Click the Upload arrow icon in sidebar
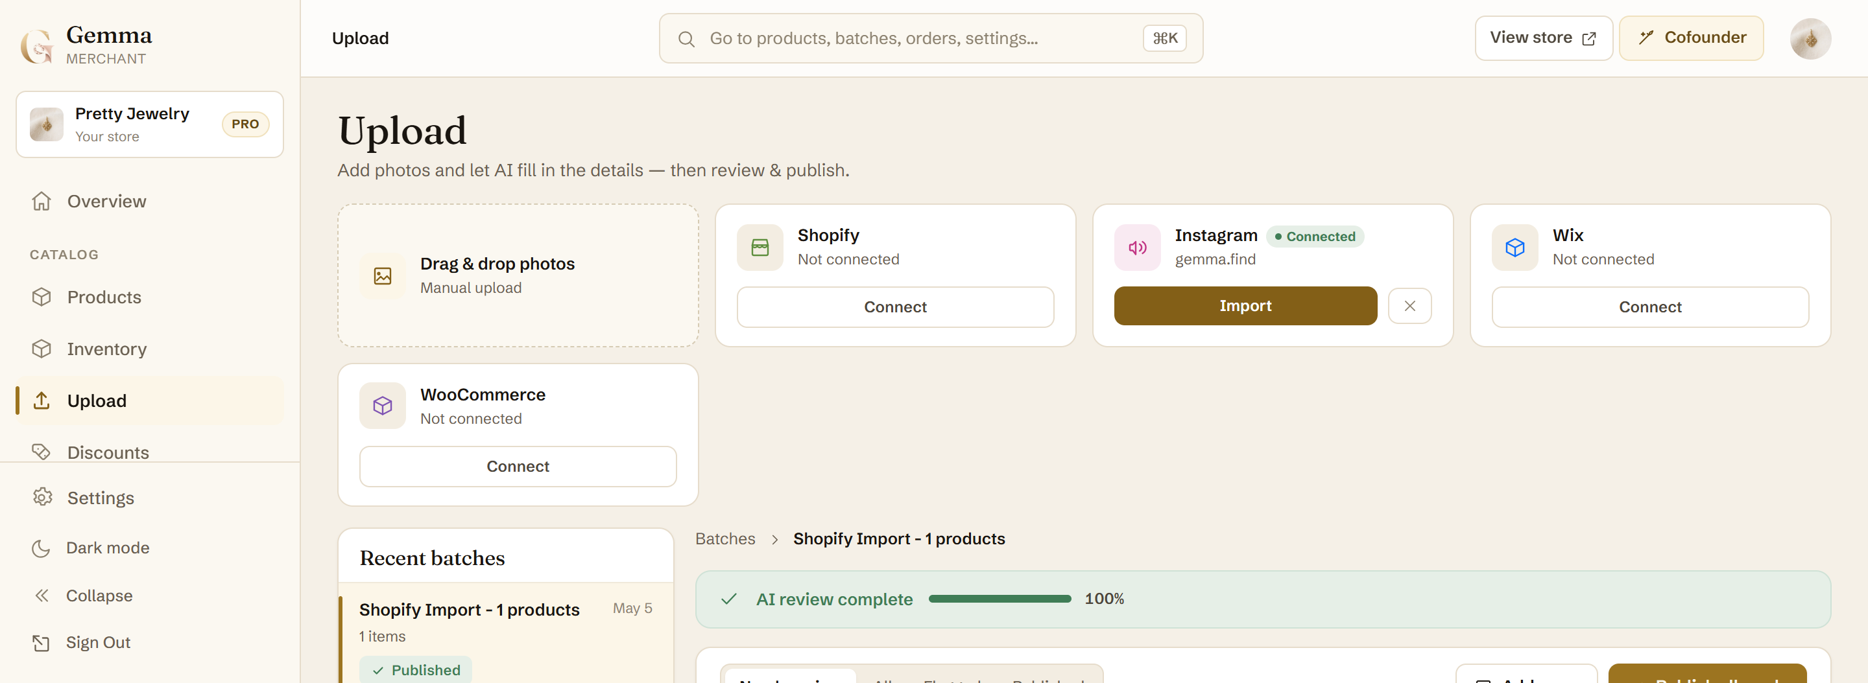This screenshot has width=1868, height=683. click(42, 400)
